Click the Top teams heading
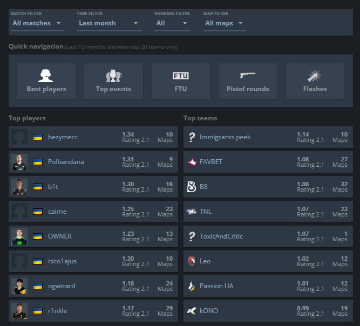Viewport: 360px width, 326px height. pyautogui.click(x=200, y=118)
